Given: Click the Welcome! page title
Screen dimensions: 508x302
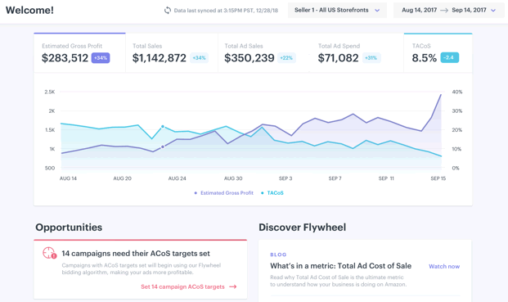Looking at the screenshot, I should click(x=29, y=10).
